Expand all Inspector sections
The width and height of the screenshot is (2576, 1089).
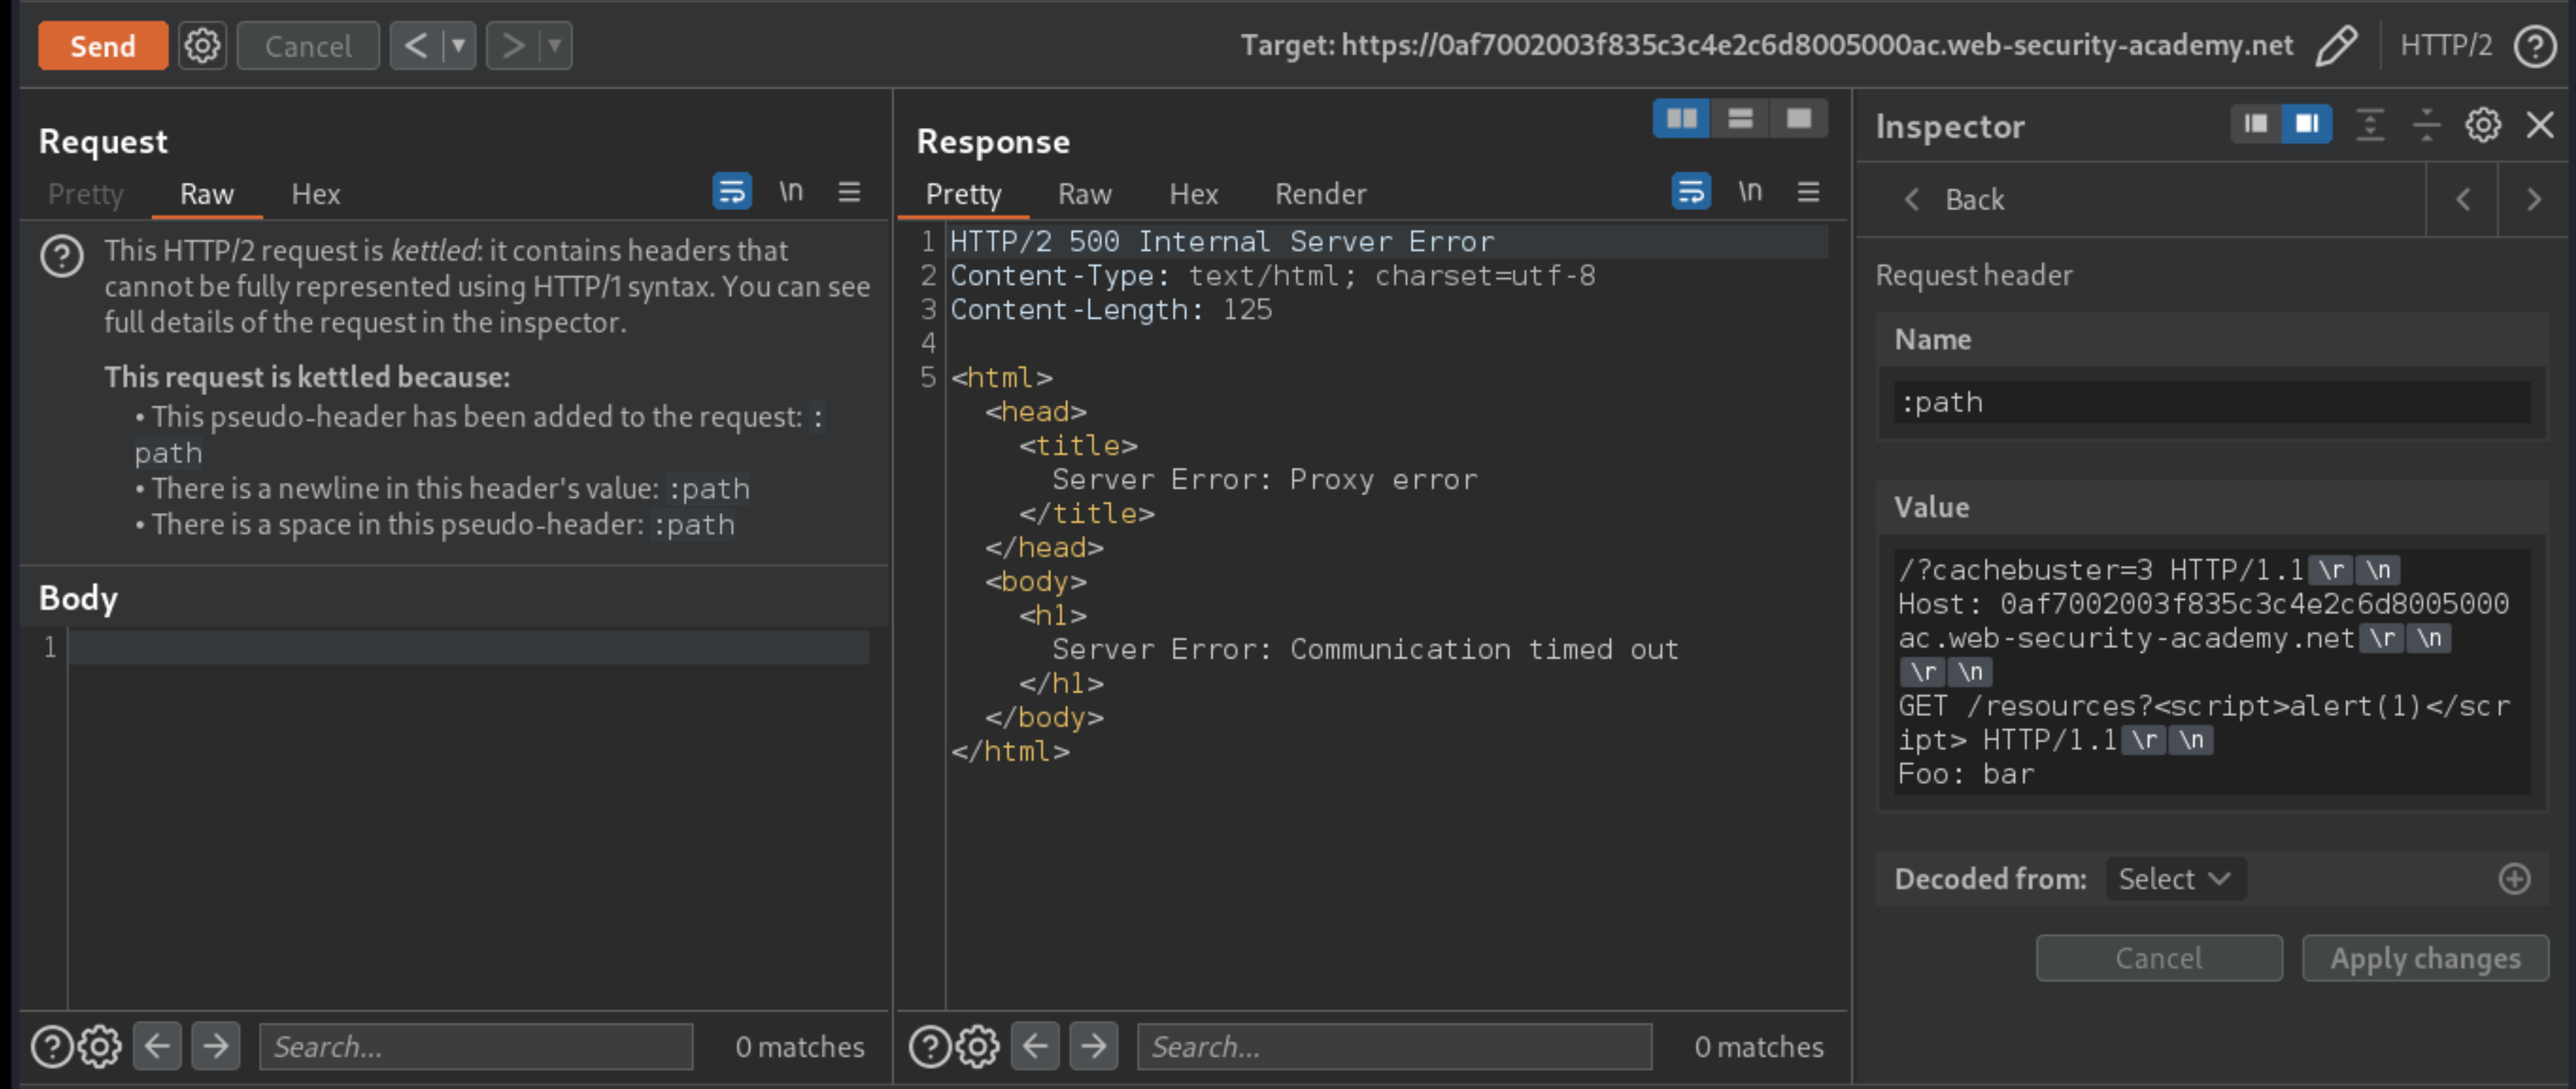tap(2370, 125)
